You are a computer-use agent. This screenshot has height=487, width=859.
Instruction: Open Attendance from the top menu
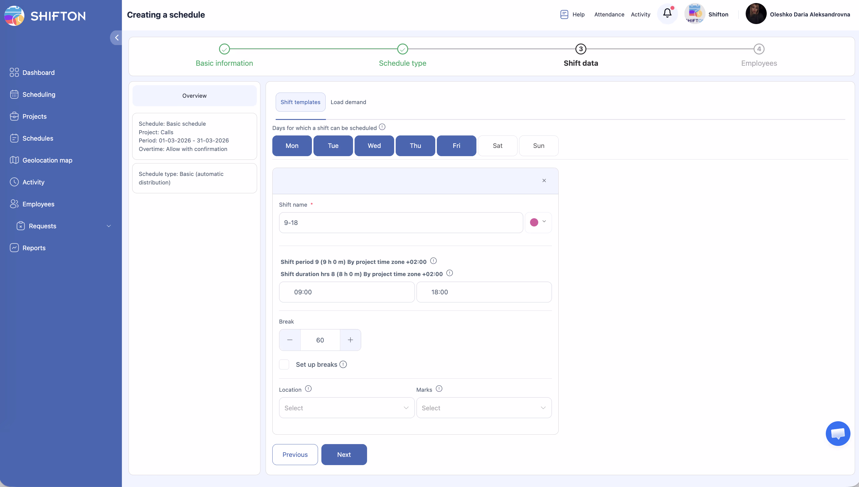609,14
